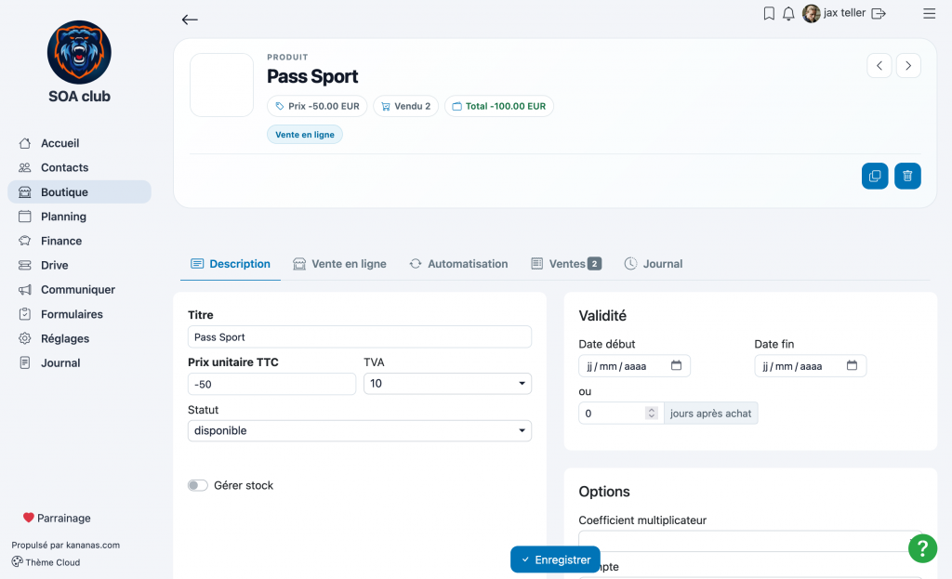Switch to the Vente en ligne tab
Viewport: 952px width, 579px height.
(x=339, y=264)
